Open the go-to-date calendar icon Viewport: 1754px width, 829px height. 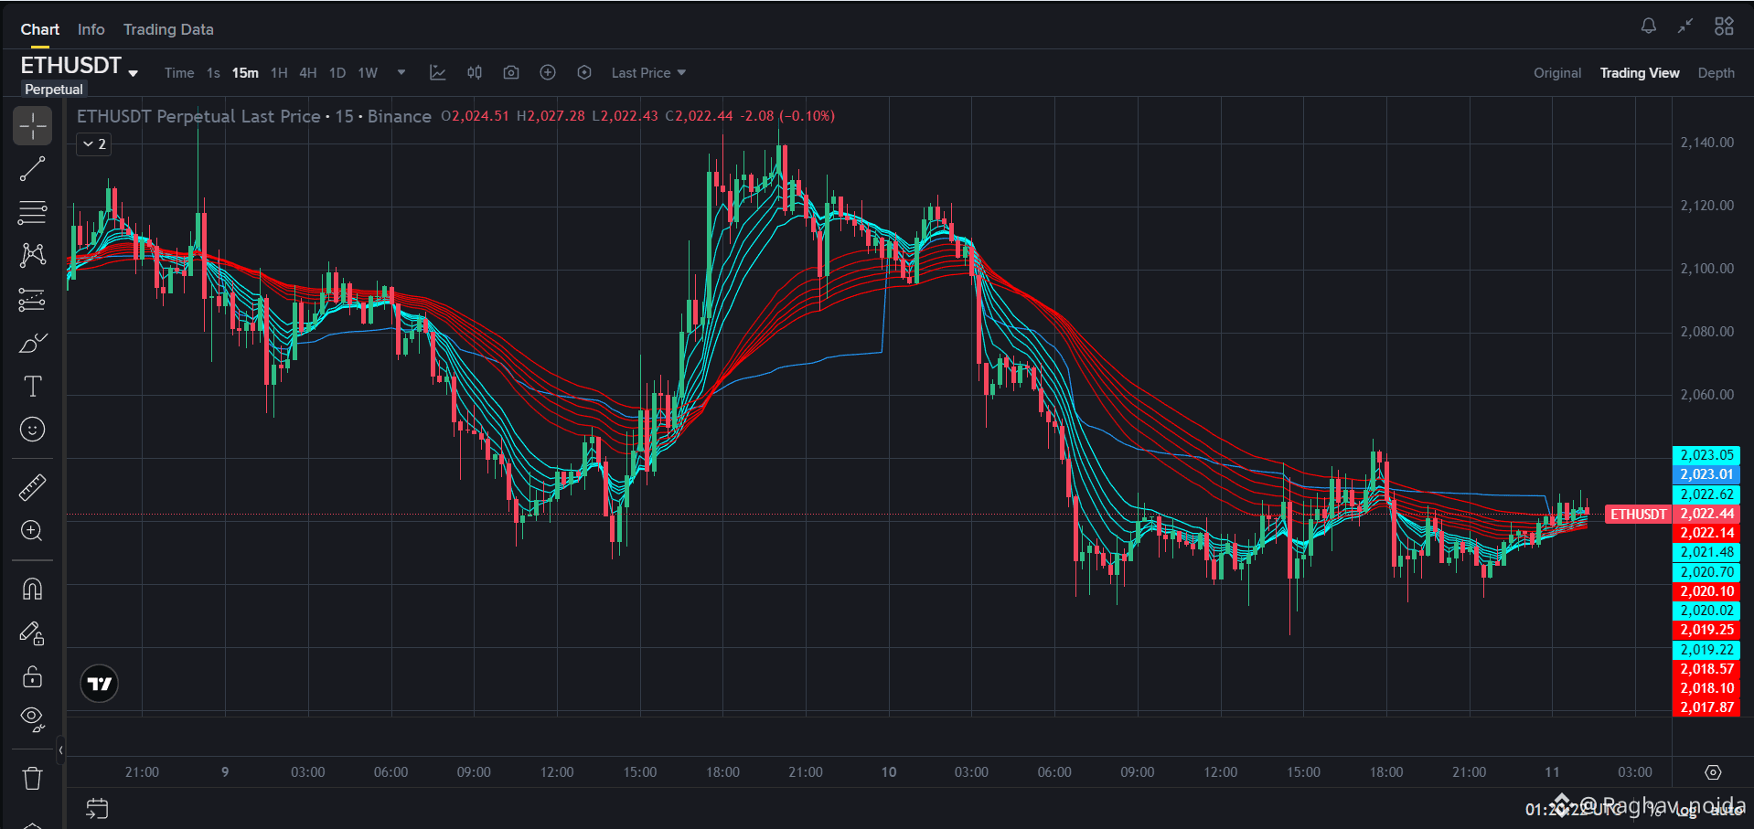[x=97, y=809]
